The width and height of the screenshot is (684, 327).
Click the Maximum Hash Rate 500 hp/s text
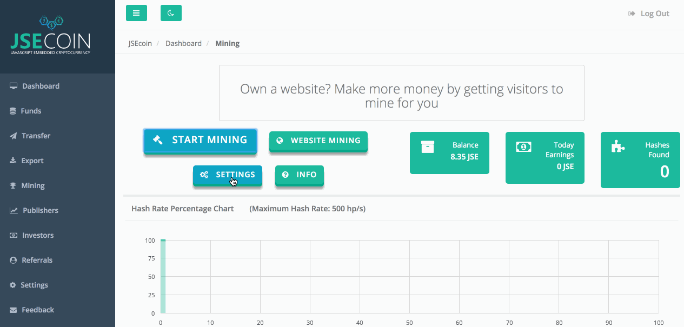(x=308, y=209)
